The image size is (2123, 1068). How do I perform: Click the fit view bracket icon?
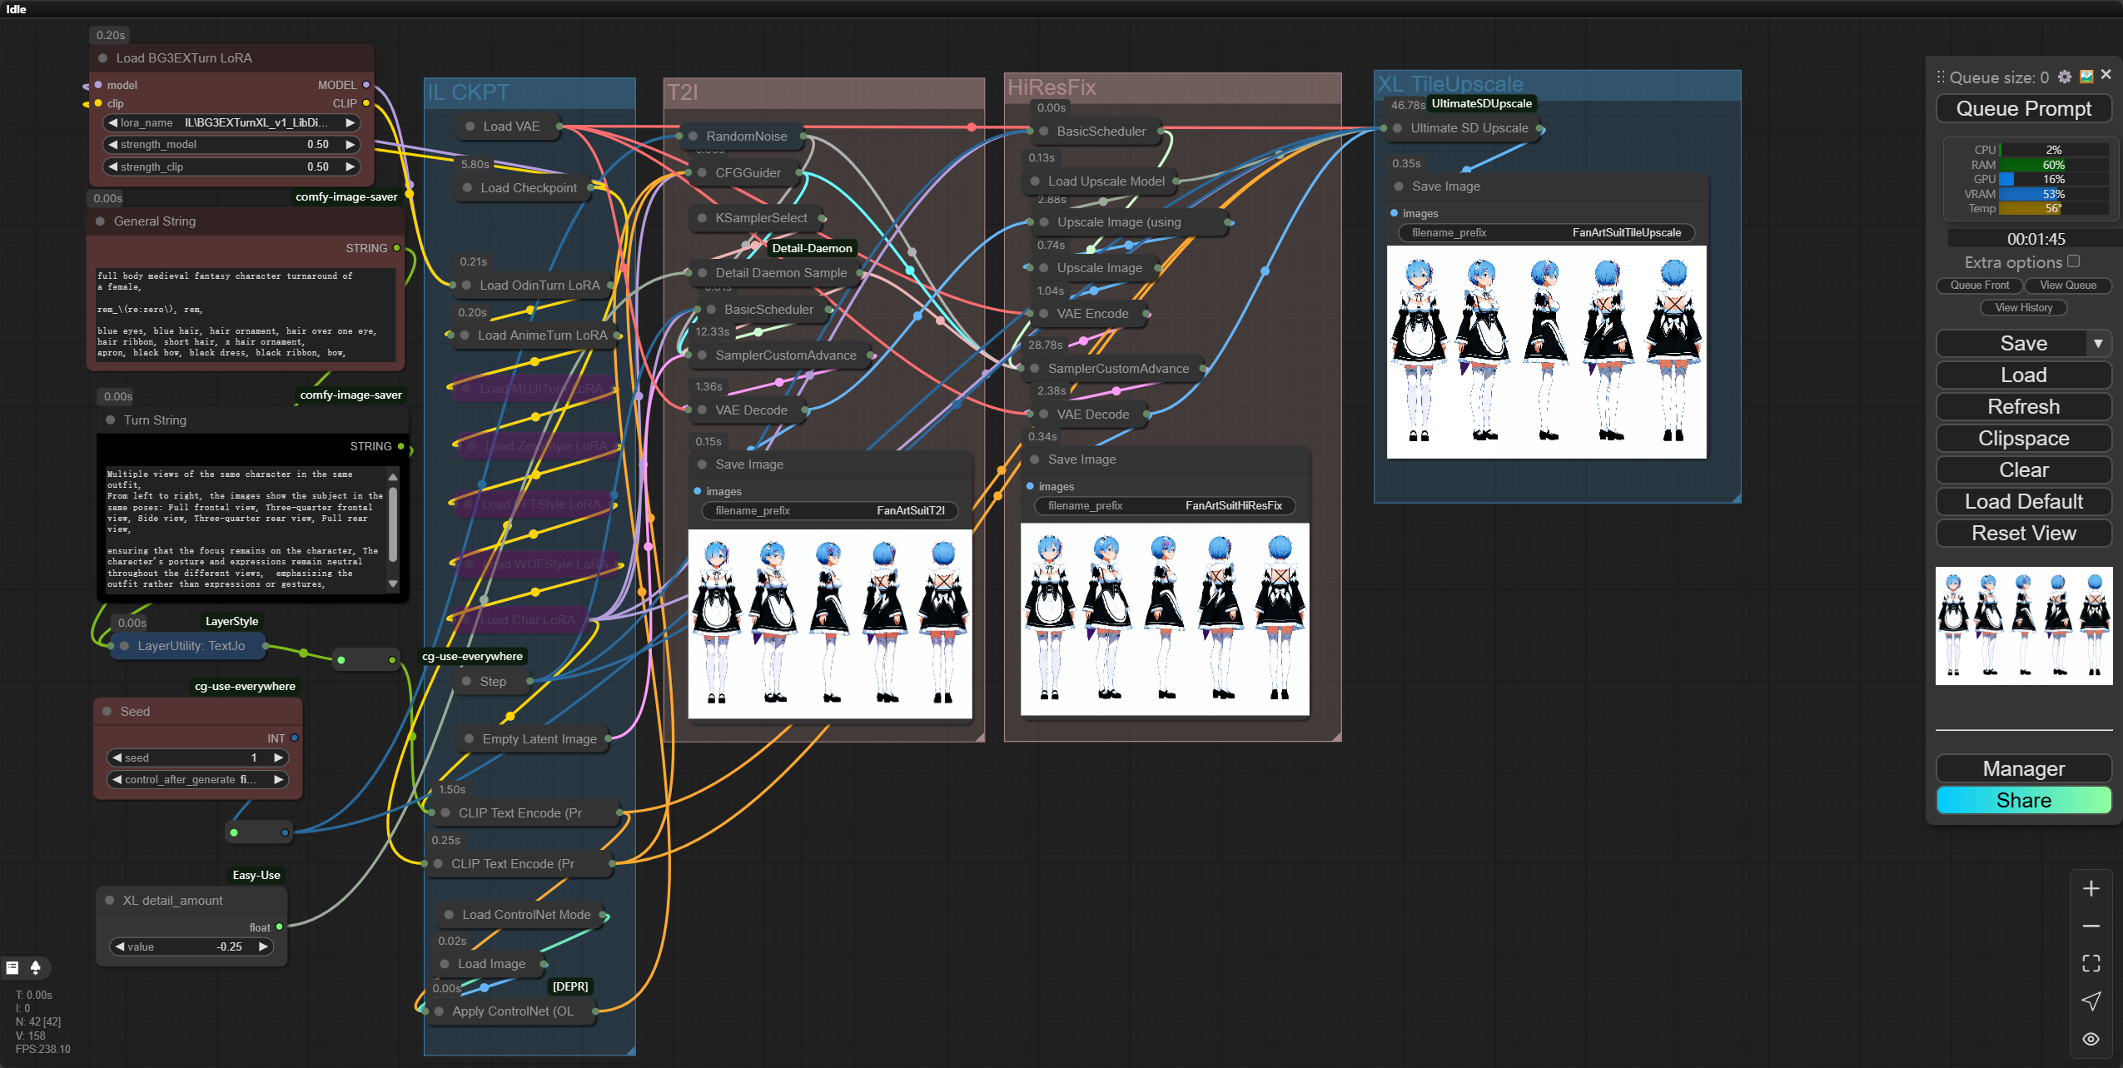(2091, 963)
